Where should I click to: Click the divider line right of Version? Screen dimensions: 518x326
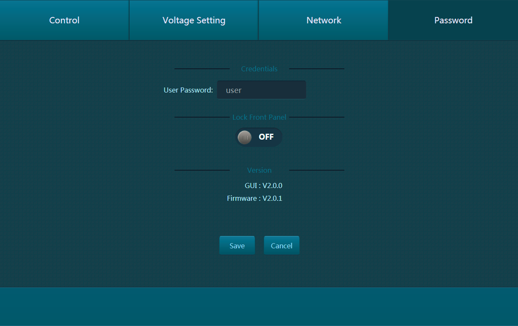coord(316,170)
